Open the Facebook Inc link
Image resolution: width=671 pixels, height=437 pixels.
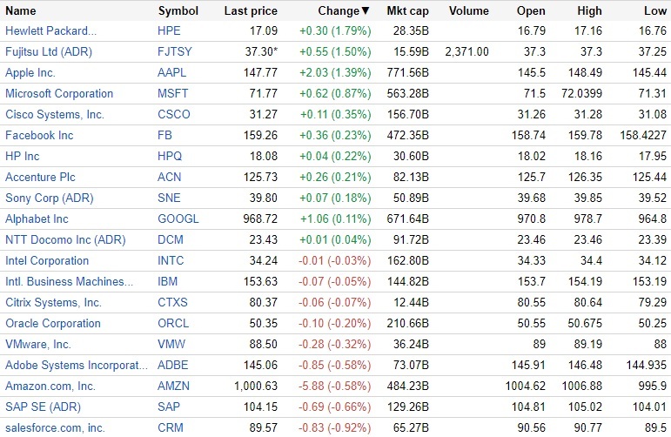(39, 136)
